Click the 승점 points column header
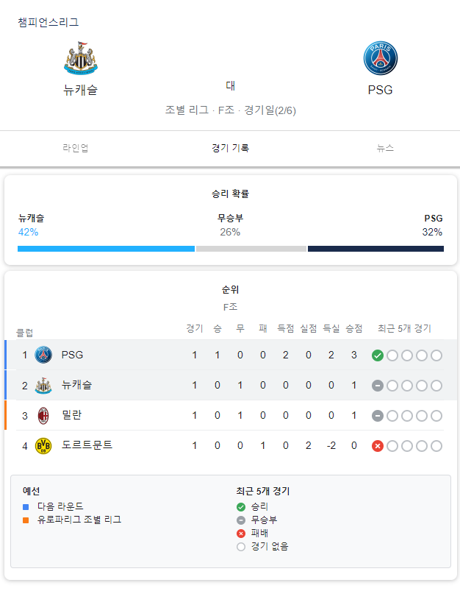460x616 pixels. (354, 328)
